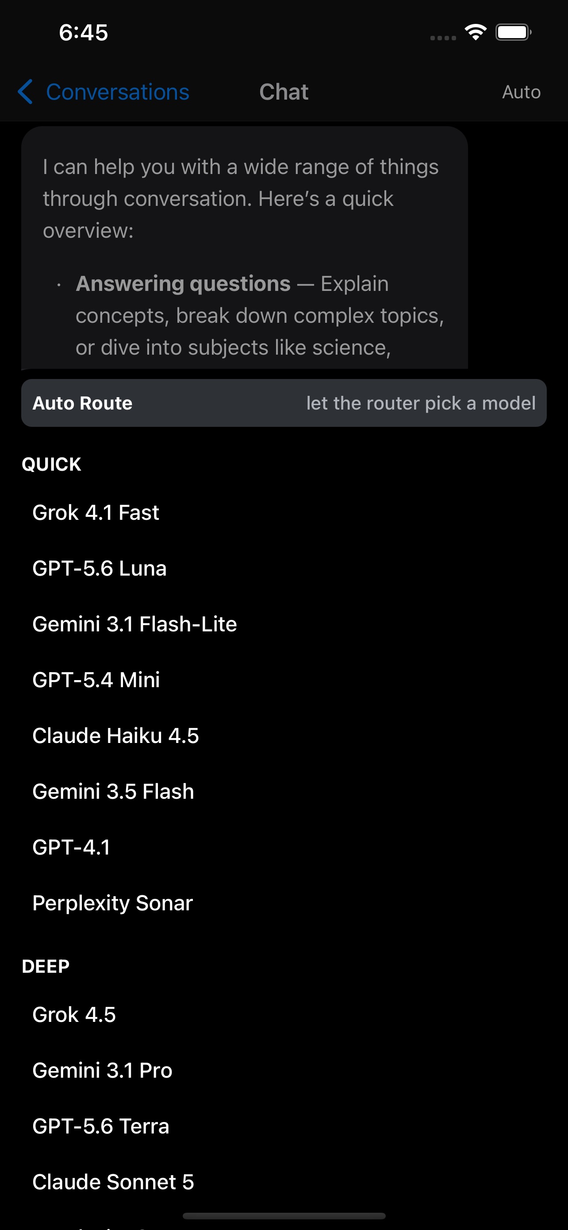Select Grok 4.5 under Deep

(x=284, y=1015)
